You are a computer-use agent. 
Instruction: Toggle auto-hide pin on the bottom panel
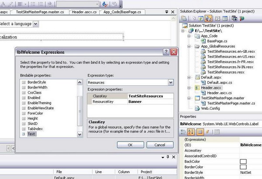pyautogui.click(x=168, y=157)
